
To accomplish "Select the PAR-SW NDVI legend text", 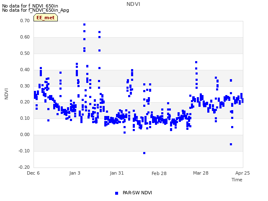I will coord(137,193).
